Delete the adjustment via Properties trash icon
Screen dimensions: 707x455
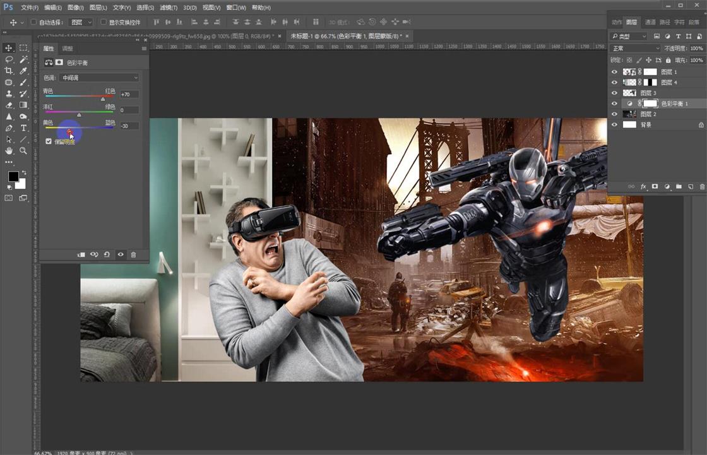click(133, 254)
